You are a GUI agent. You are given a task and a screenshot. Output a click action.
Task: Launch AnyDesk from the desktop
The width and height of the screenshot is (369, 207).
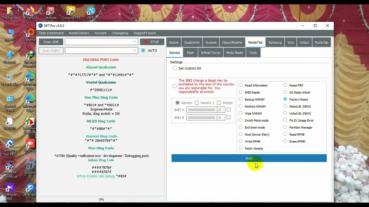point(30,145)
